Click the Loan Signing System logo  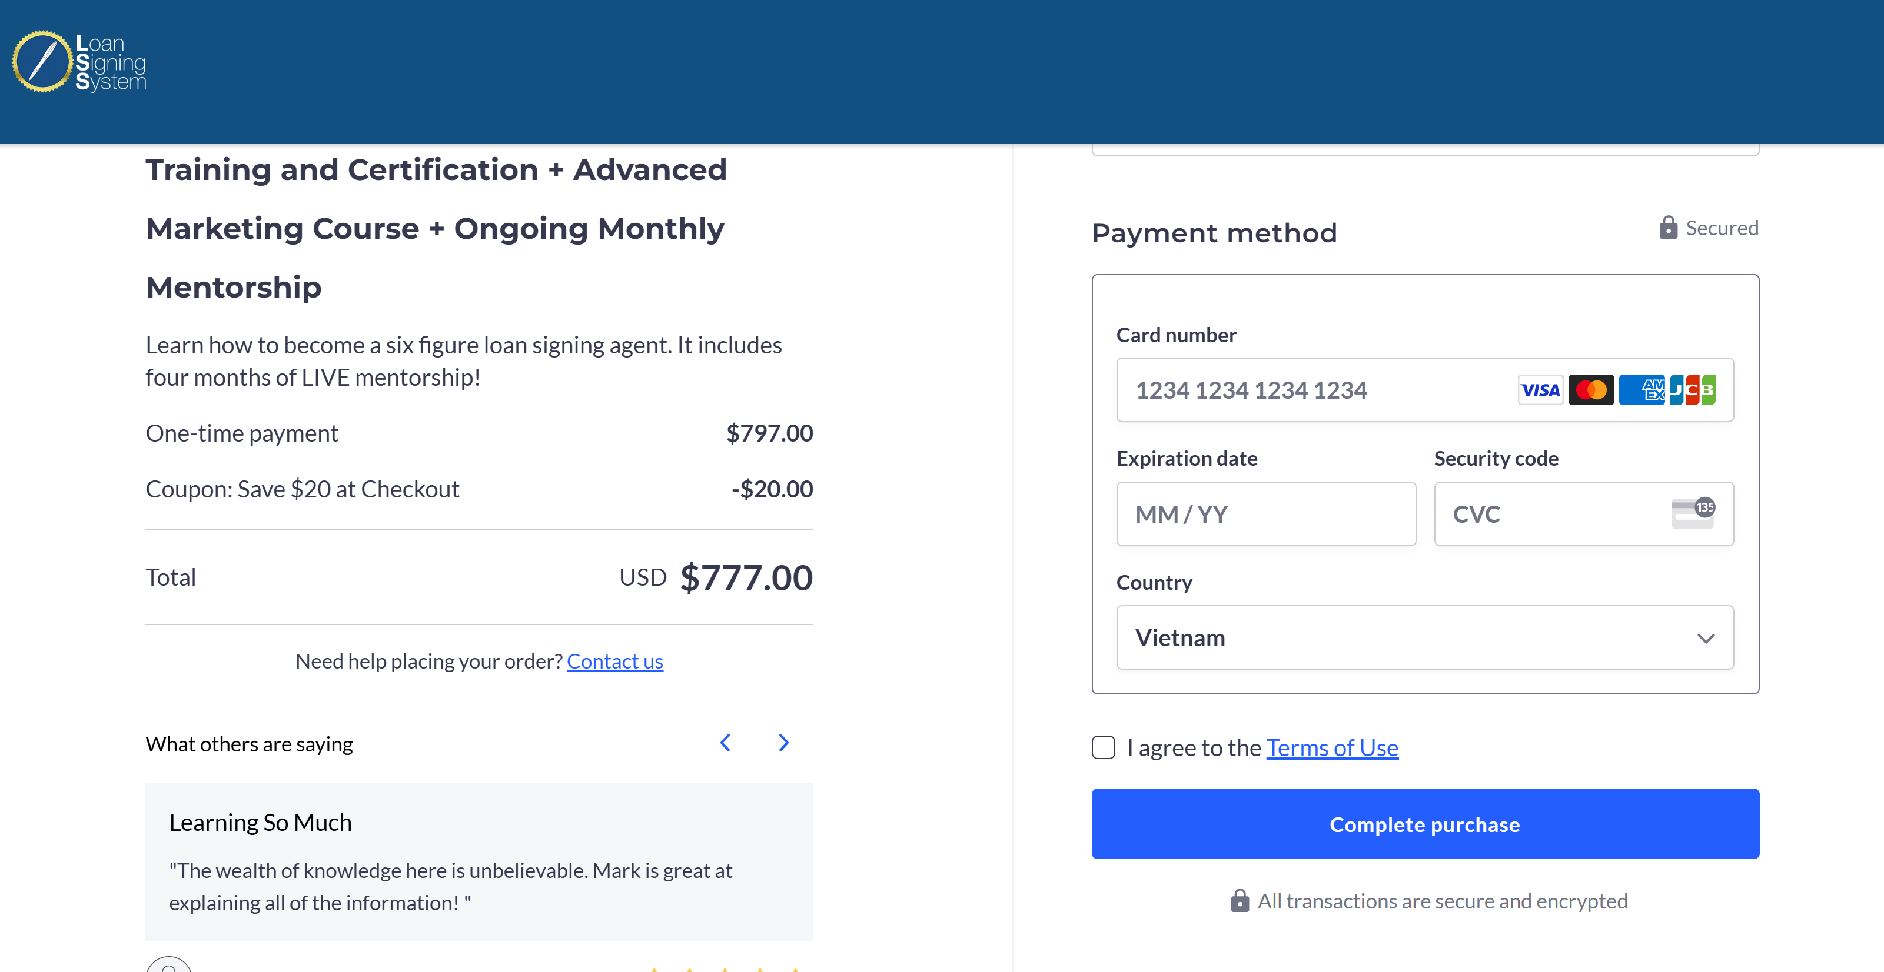[x=79, y=62]
